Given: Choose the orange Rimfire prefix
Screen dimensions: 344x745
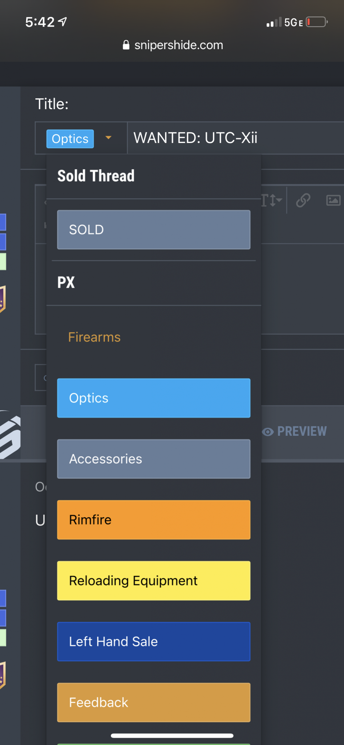Looking at the screenshot, I should coord(154,520).
